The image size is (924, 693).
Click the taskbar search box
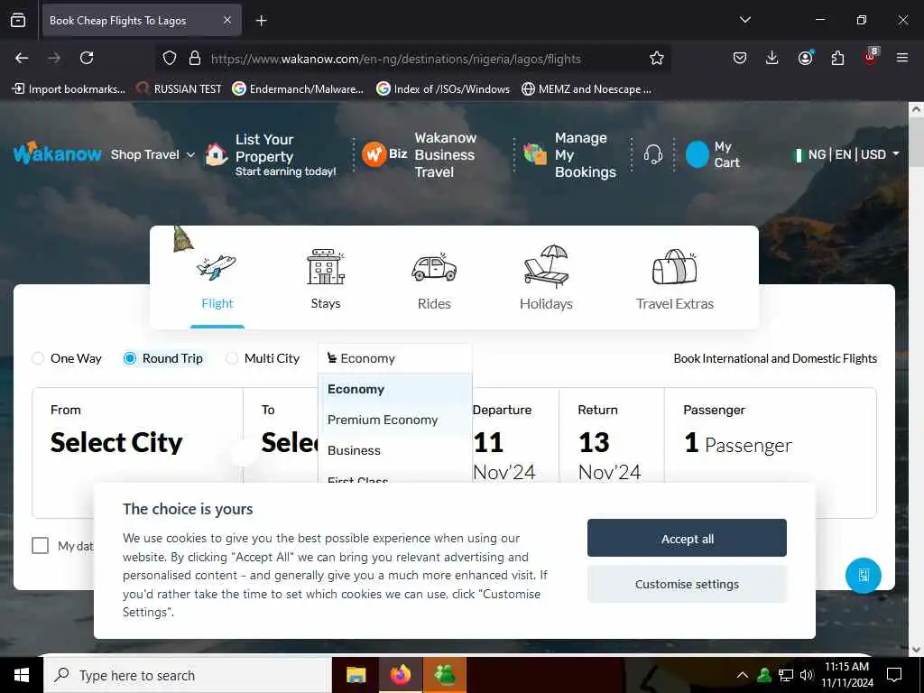click(188, 675)
